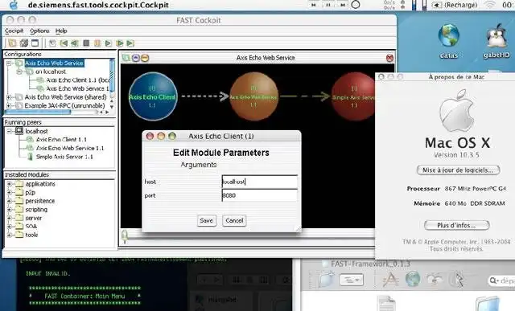
Task: Select Simple Axis Server 1.1 running peer
Action: point(64,157)
